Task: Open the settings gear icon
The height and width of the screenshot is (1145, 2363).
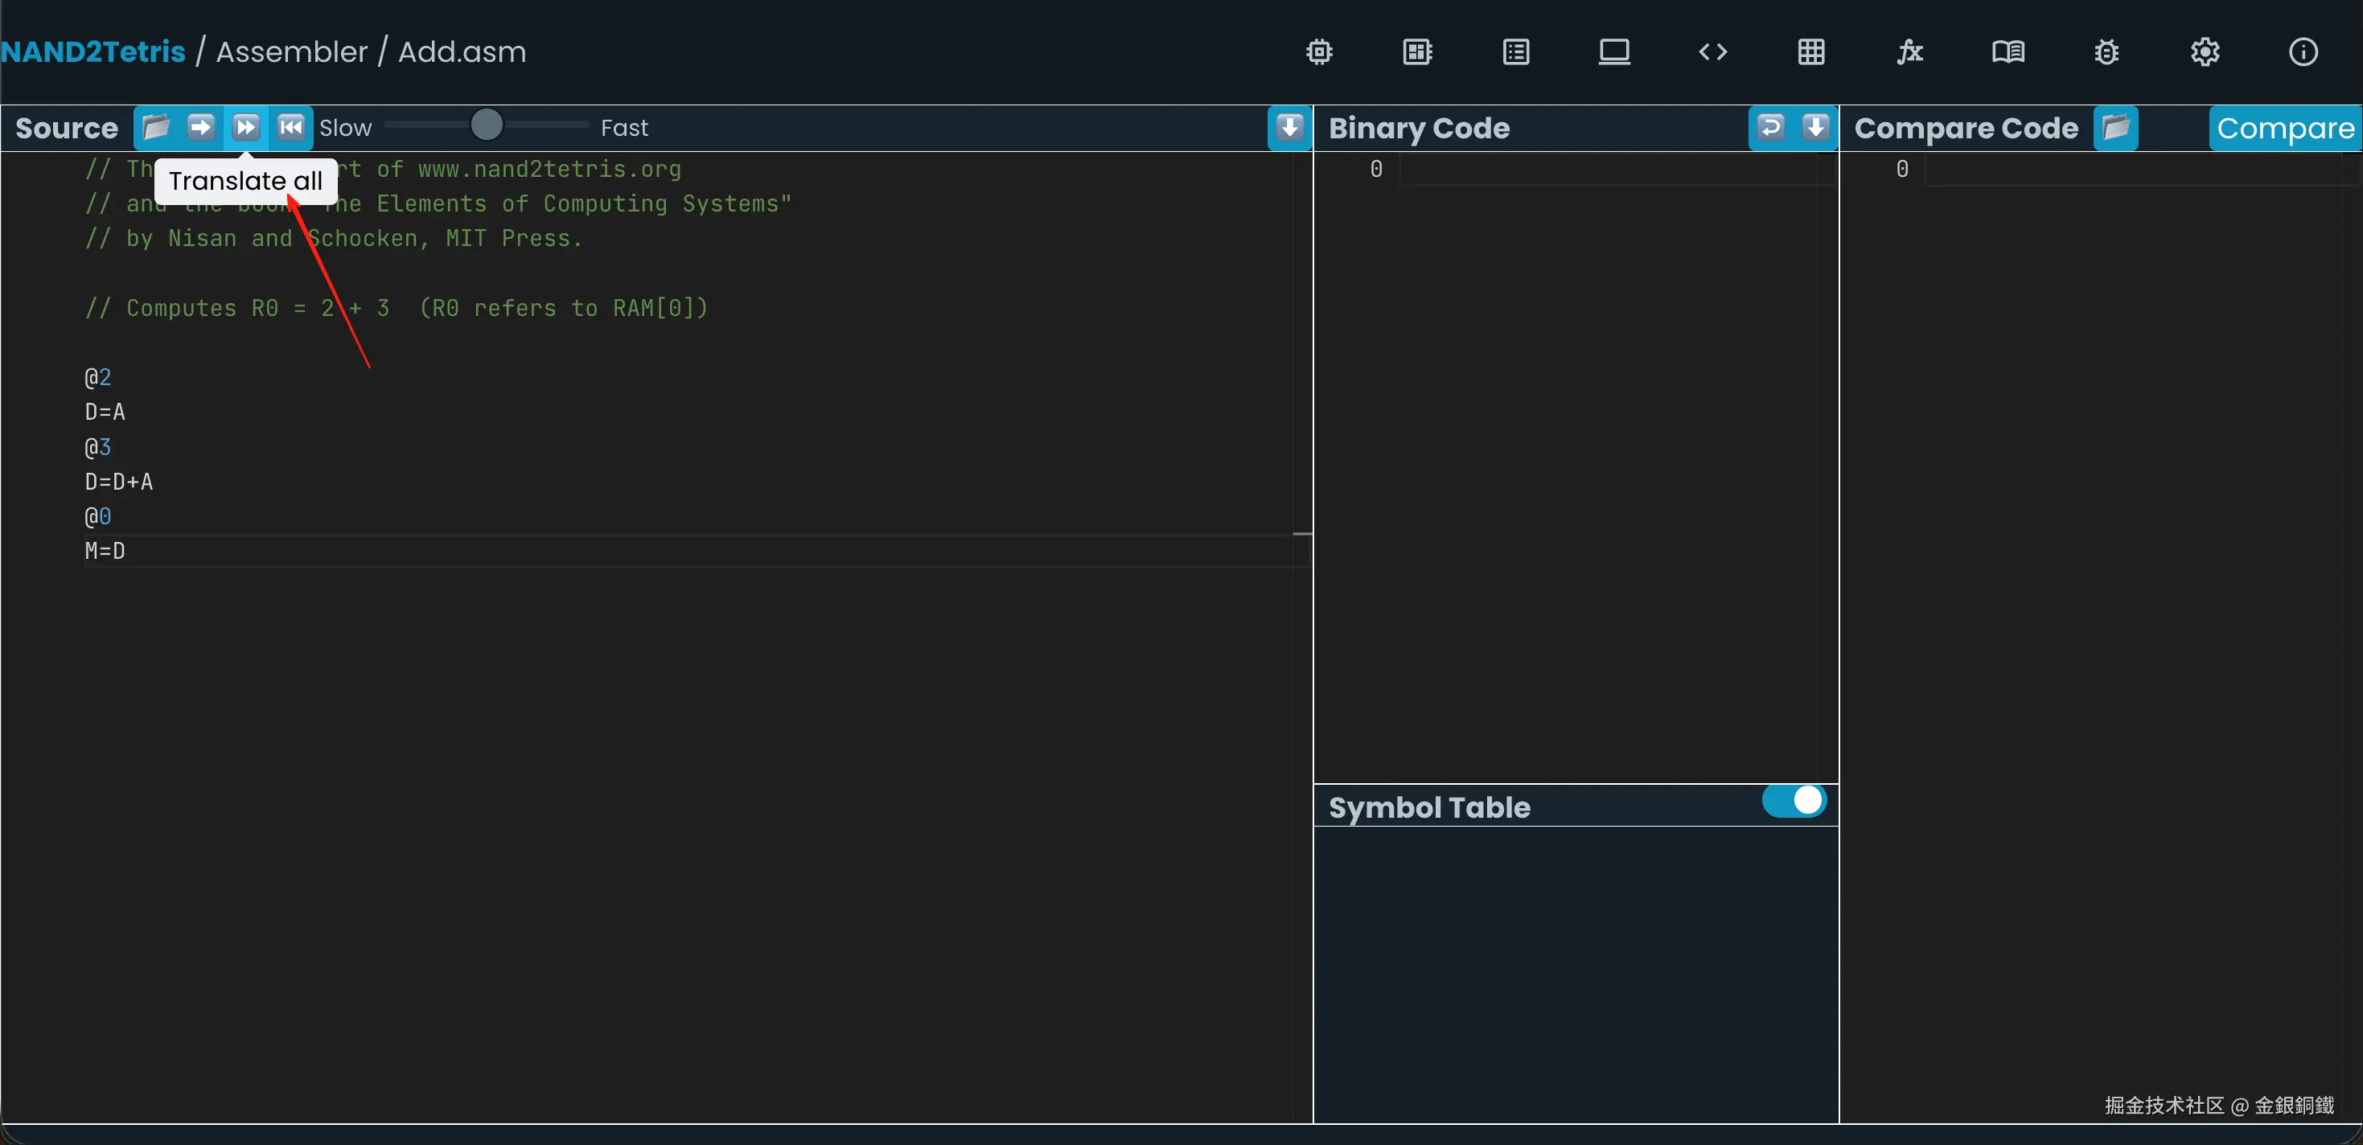Action: point(2205,51)
